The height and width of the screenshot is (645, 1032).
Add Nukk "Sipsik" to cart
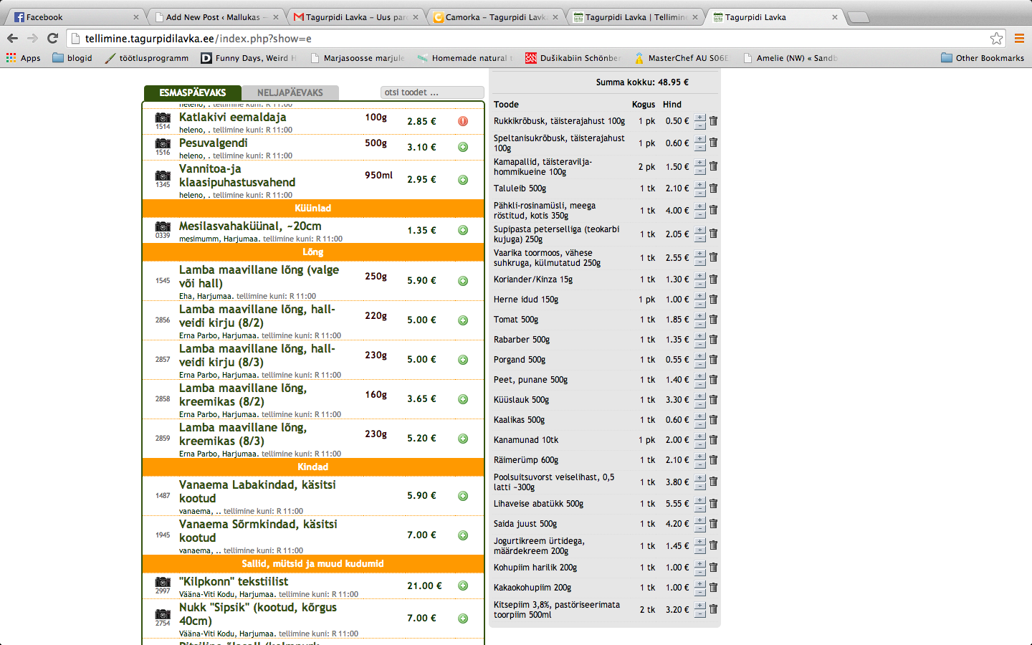pos(463,618)
